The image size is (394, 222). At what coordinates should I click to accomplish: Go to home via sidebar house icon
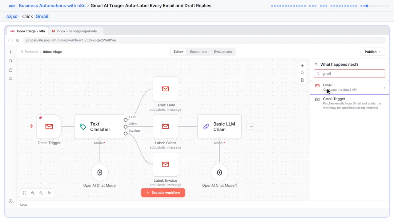pyautogui.click(x=10, y=70)
